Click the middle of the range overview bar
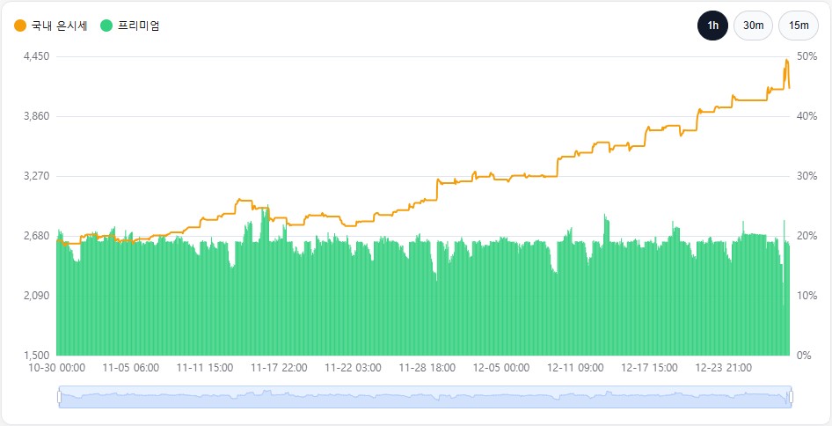Image resolution: width=832 pixels, height=426 pixels. [425, 397]
